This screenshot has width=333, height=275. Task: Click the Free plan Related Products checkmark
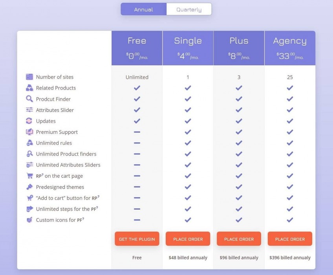pos(137,88)
